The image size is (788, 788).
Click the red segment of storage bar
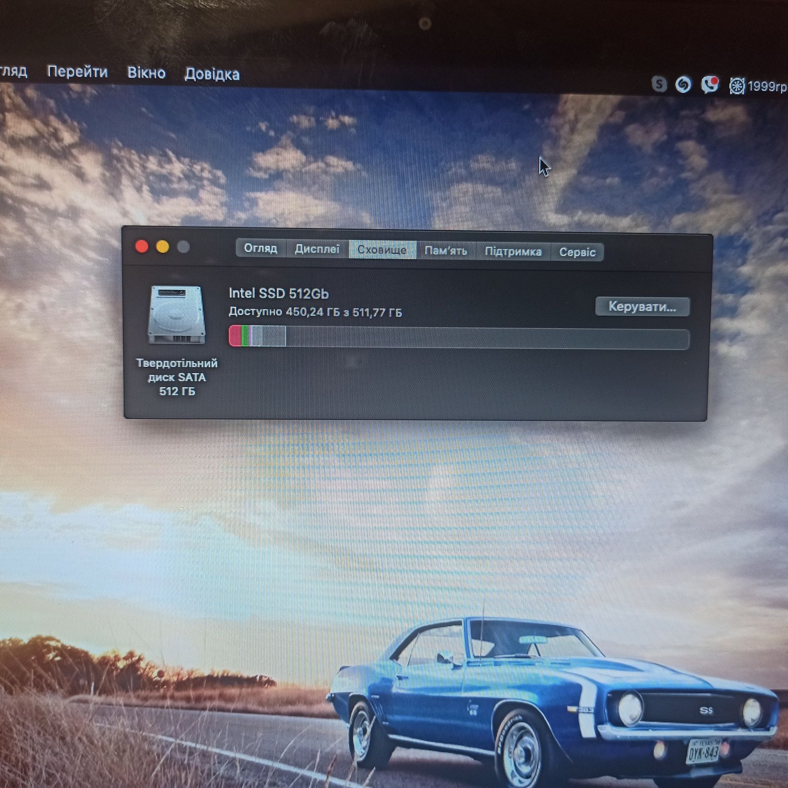[235, 336]
